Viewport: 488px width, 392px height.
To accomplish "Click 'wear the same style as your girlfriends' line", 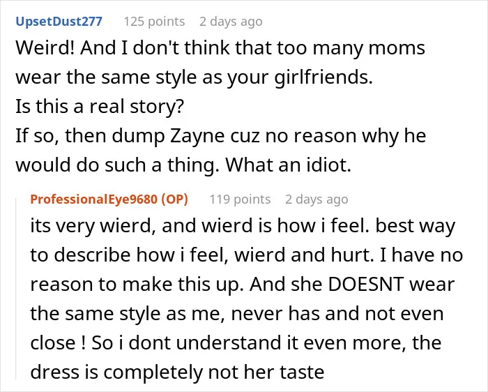I will tap(194, 77).
